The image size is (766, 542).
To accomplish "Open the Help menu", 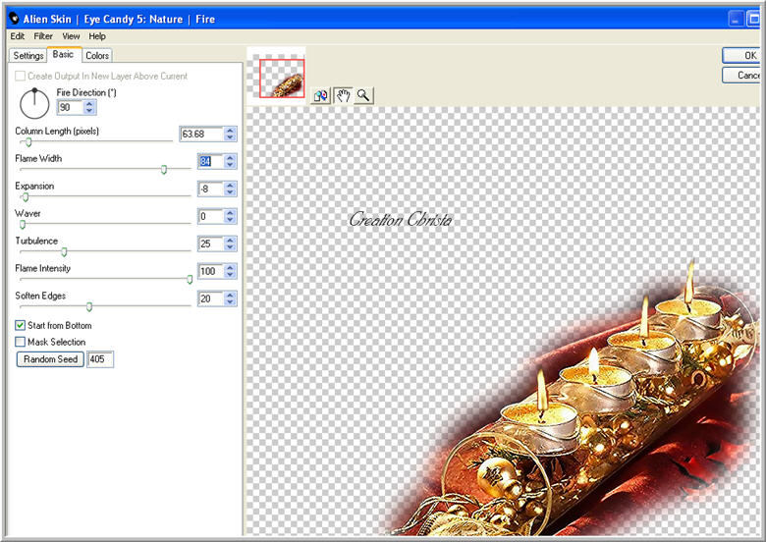I will click(x=97, y=36).
